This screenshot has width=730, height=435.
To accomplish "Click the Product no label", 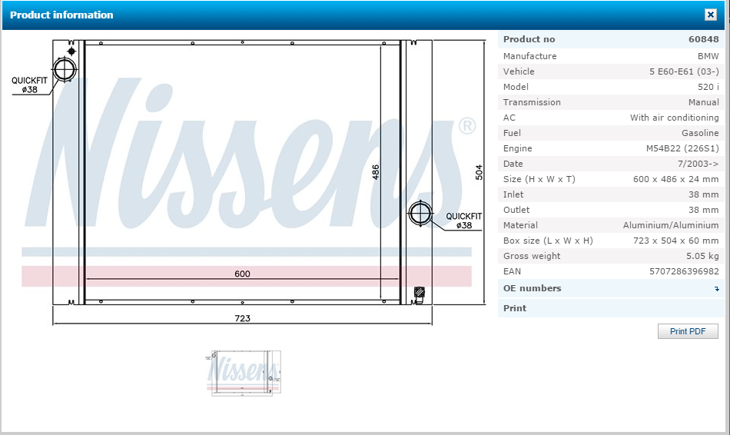I will [x=529, y=40].
